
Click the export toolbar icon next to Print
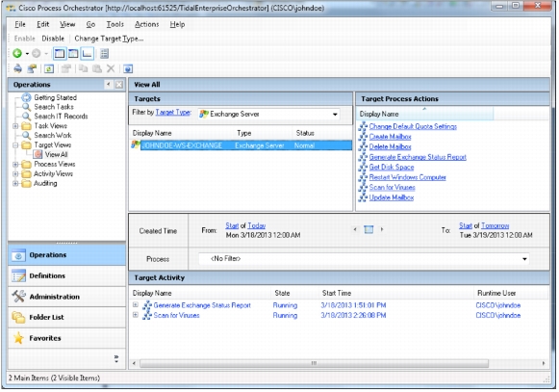point(32,68)
